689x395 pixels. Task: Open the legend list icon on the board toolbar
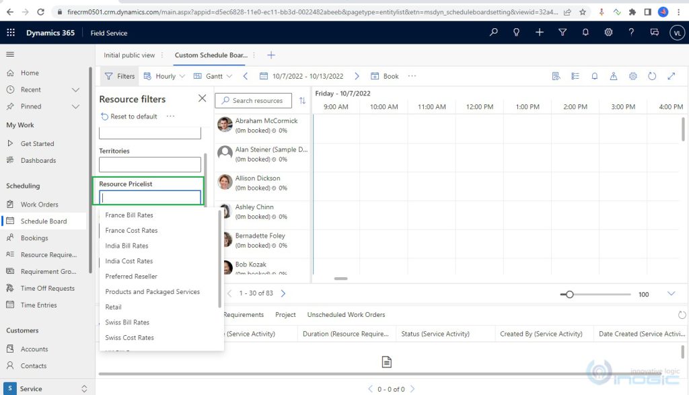575,76
